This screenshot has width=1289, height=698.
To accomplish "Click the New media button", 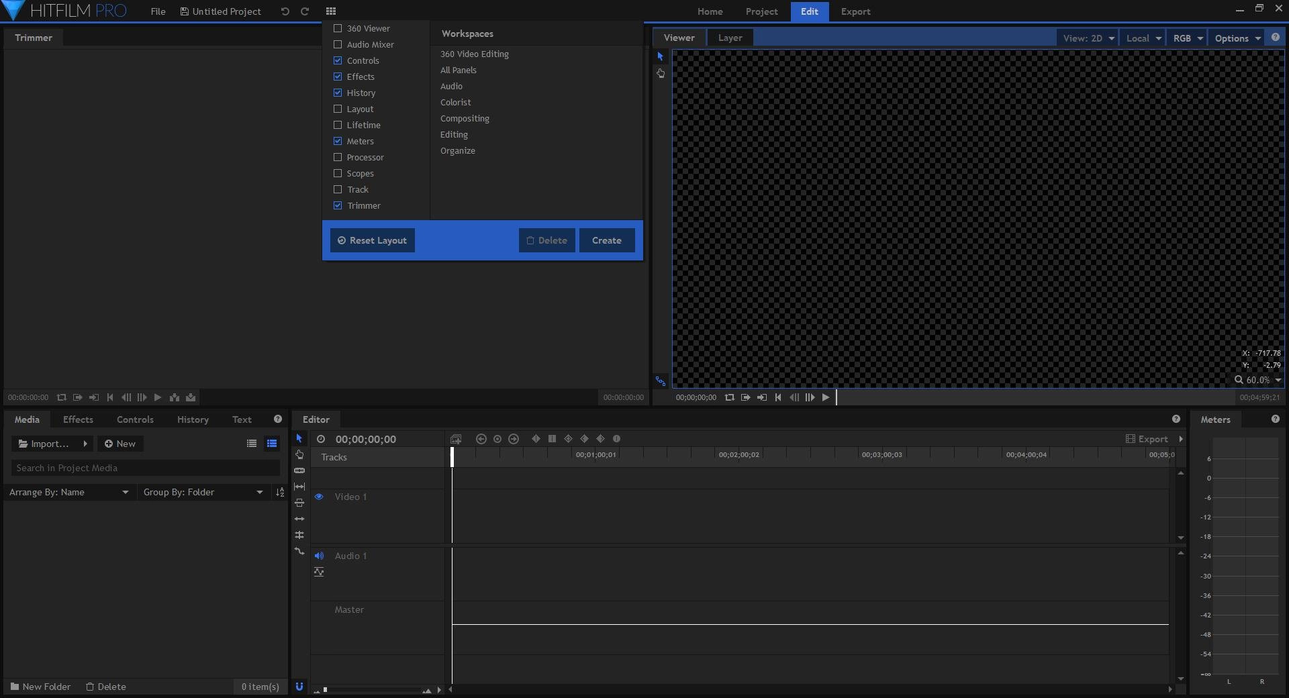I will (x=120, y=444).
